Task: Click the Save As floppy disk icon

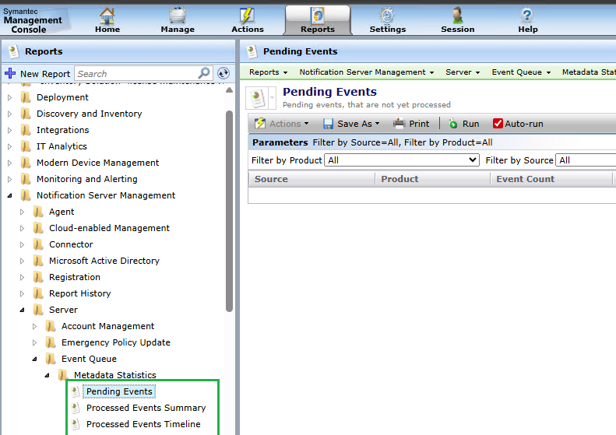Action: pos(328,124)
